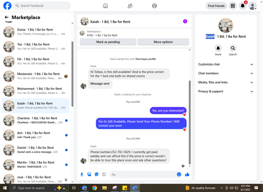Image resolution: width=263 pixels, height=192 pixels.
Task: Open Air quality forecast widget
Action: (200, 188)
